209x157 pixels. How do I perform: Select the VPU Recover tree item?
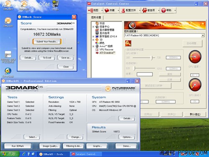106,49
